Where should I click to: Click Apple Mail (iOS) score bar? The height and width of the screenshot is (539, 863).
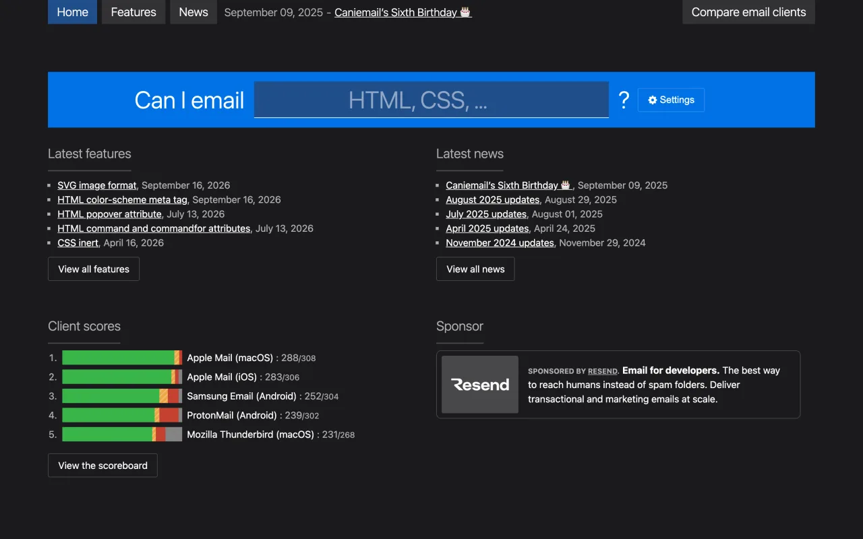coord(122,377)
